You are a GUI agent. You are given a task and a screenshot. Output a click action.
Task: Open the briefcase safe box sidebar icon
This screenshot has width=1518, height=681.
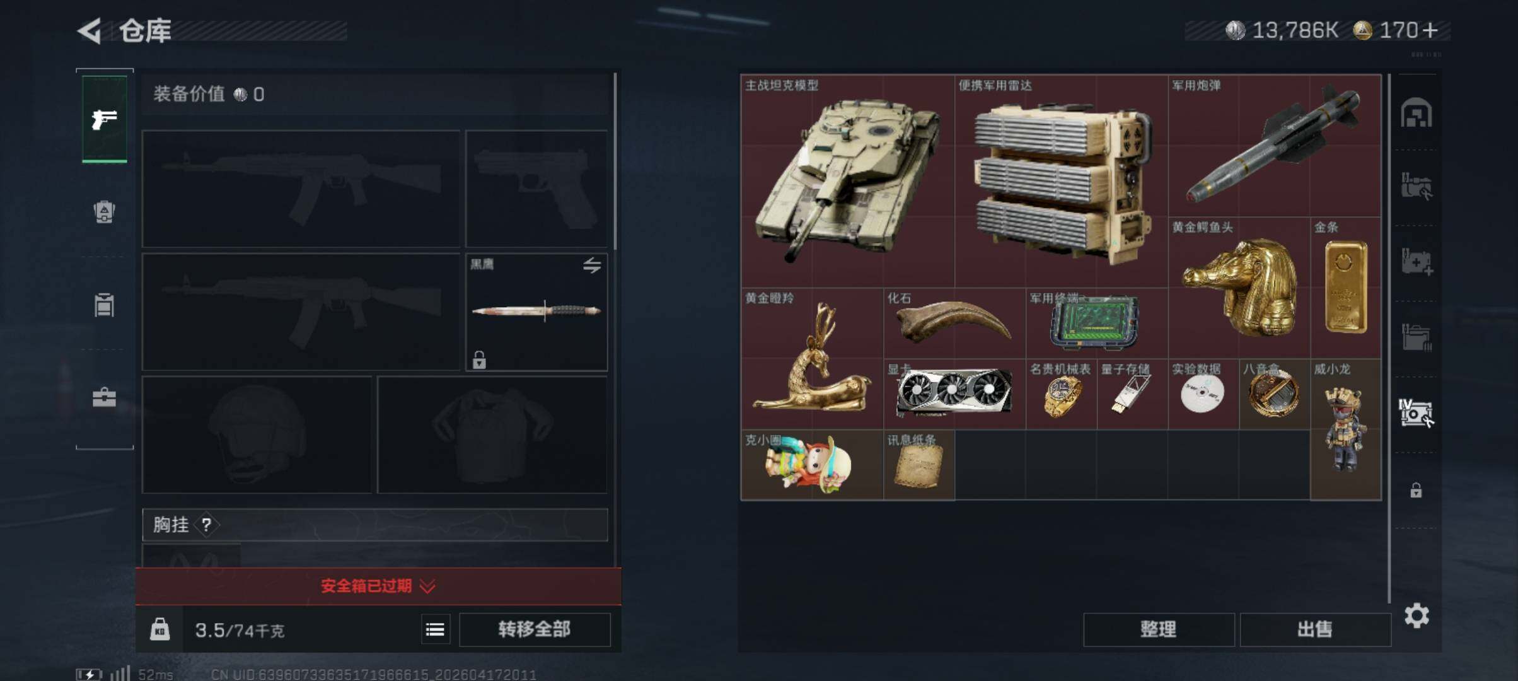pos(104,398)
